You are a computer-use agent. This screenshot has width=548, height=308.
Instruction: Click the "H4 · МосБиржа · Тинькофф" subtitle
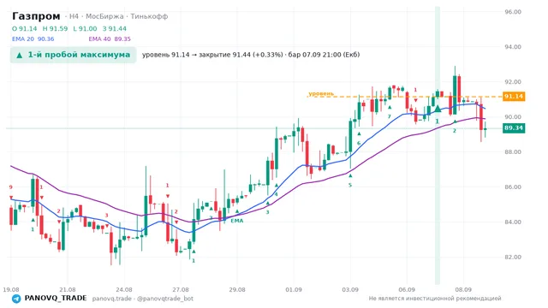point(116,16)
